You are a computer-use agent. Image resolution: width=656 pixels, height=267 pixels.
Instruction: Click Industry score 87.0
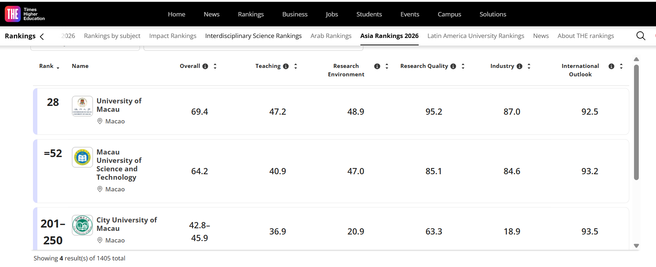pos(512,112)
